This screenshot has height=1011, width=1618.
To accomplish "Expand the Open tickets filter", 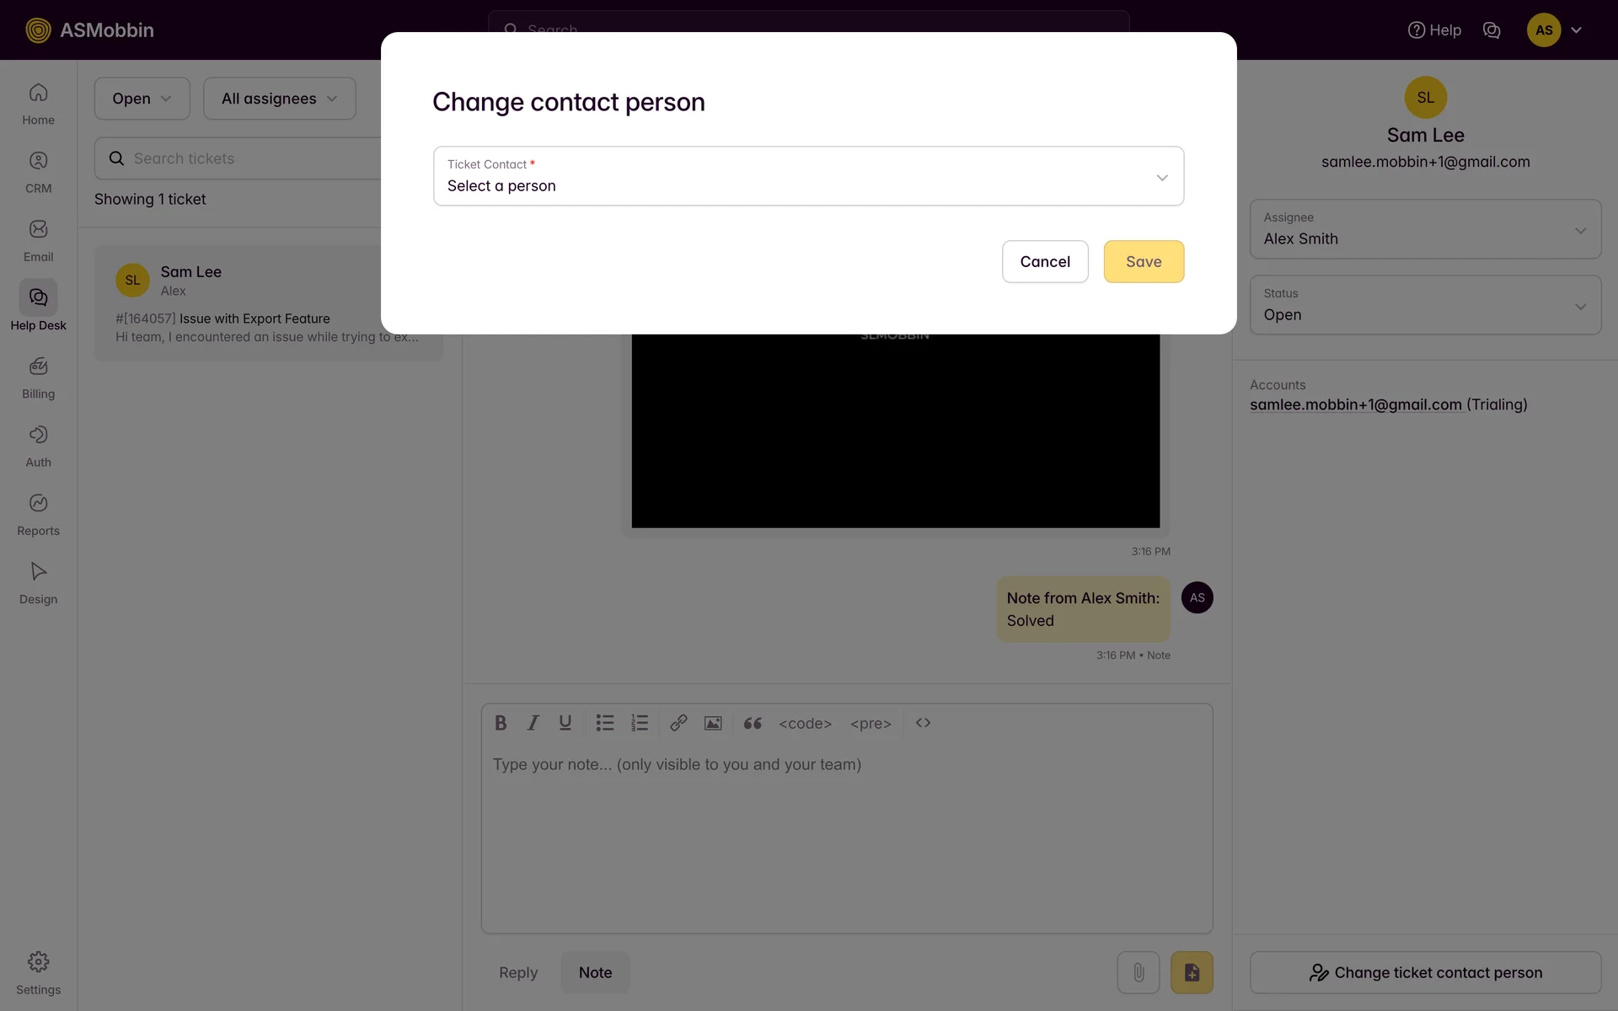I will coord(142,99).
